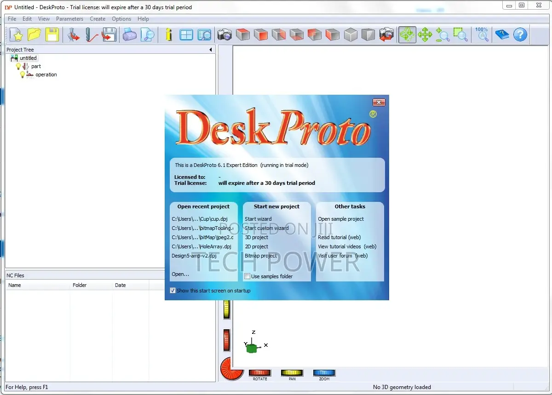Screen dimensions: 552x395
Task: Open the View menu
Action: point(44,19)
